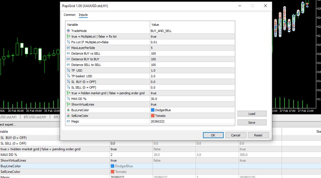
Task: Click the MaxLayerPerSide integer type icon
Action: click(x=68, y=48)
